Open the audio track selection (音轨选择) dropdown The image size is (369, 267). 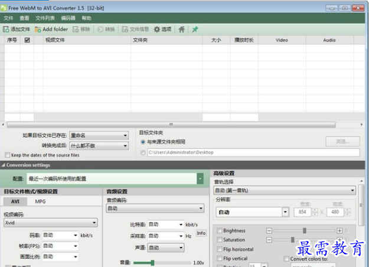tap(285, 190)
